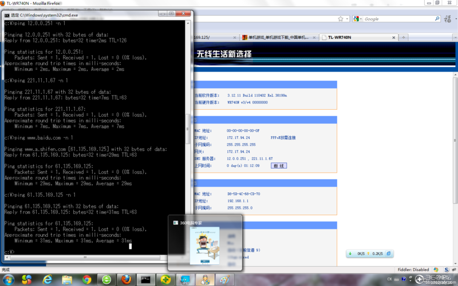Launch Internet Explorer from taskbar
Viewport: 458px width, 286px height.
tap(47, 280)
